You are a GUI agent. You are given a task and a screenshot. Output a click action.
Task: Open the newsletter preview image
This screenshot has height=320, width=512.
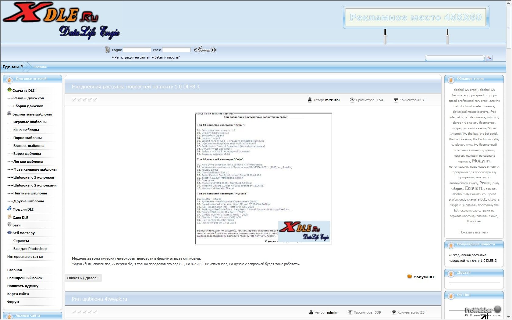pos(264,178)
